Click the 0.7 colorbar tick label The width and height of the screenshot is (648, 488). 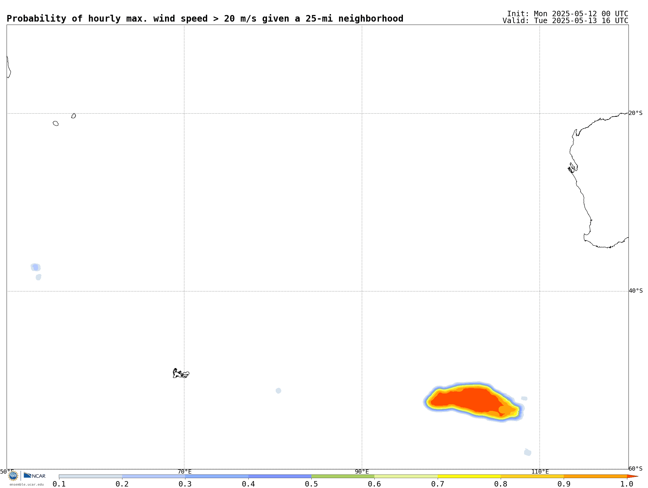tap(438, 484)
